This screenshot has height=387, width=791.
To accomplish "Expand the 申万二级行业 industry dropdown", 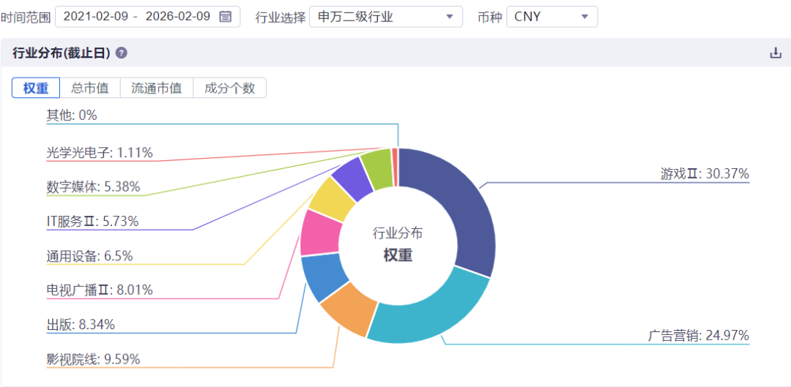I will (x=386, y=17).
